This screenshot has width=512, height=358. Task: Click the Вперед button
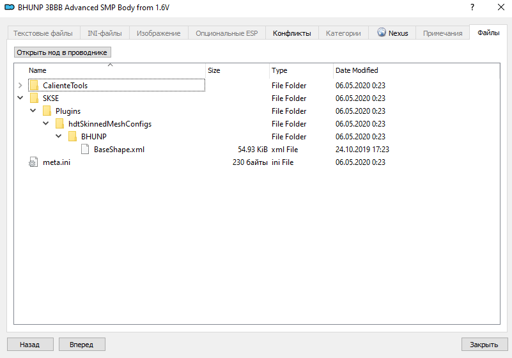click(x=82, y=345)
